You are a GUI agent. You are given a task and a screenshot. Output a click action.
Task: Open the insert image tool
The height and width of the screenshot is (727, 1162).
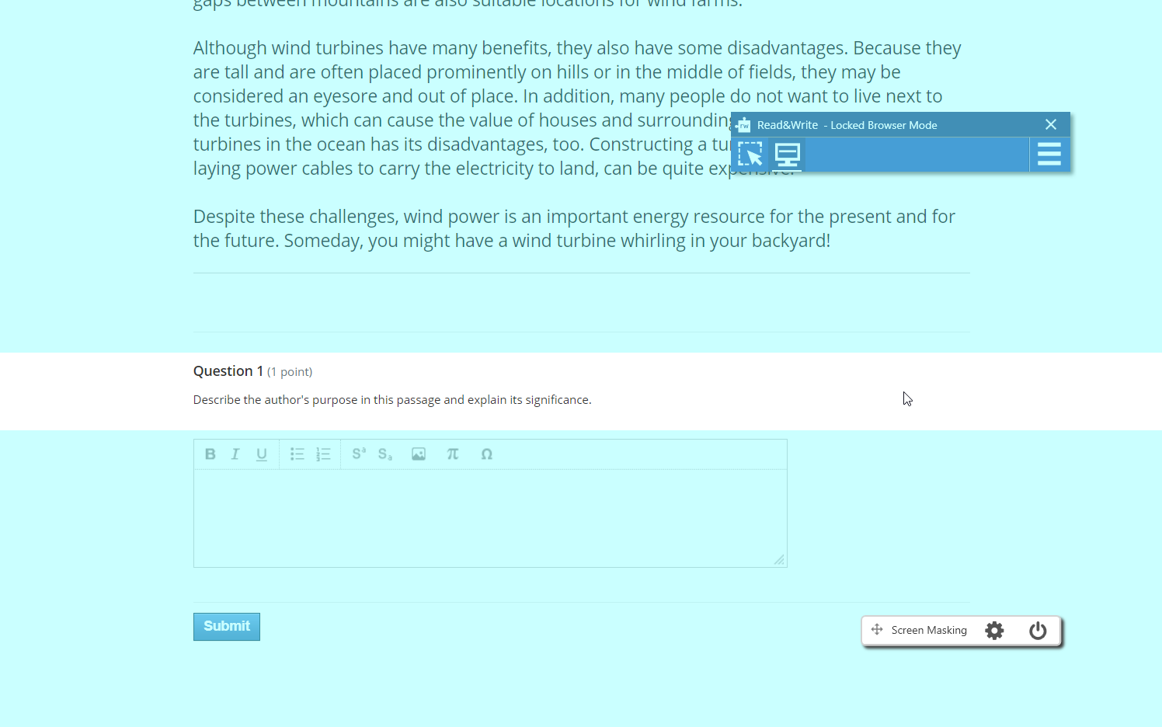[x=419, y=454]
